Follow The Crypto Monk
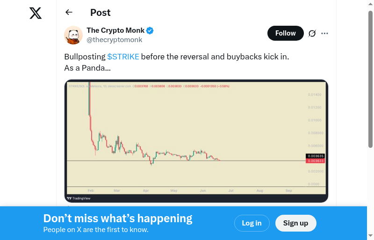This screenshot has width=374, height=240. 285,33
